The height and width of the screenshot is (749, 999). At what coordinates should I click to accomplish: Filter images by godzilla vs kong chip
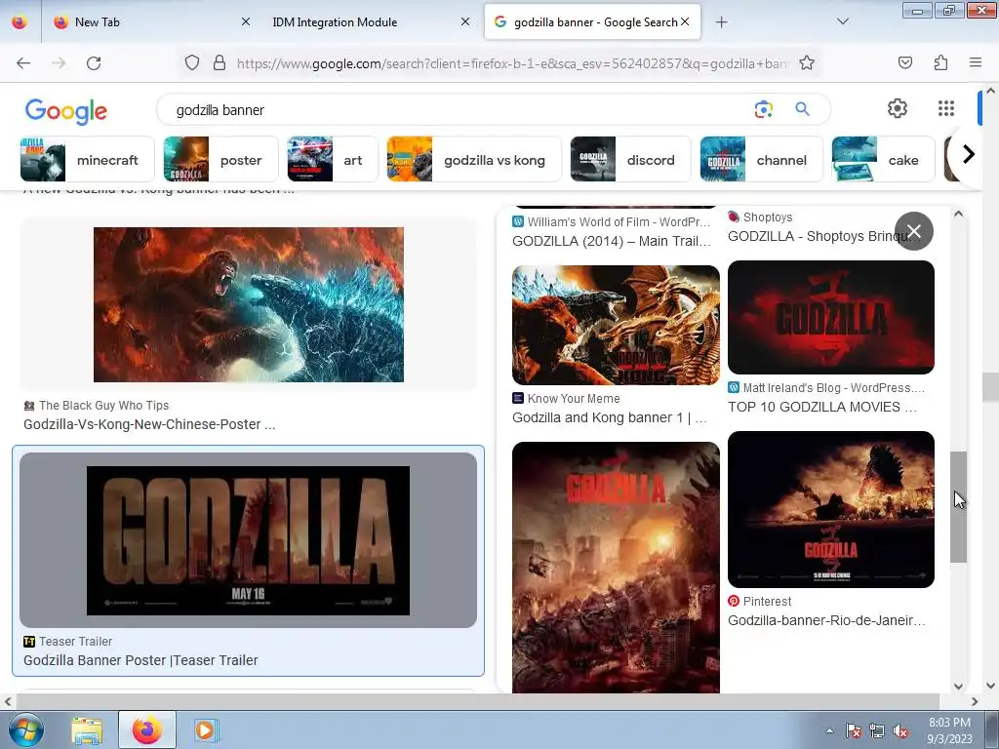(474, 159)
